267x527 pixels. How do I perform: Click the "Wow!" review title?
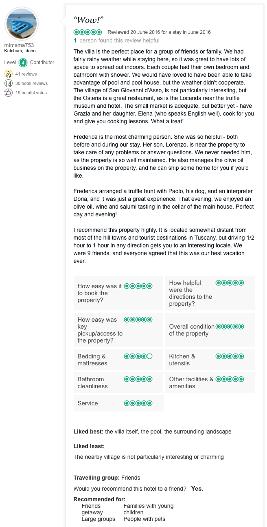point(88,20)
